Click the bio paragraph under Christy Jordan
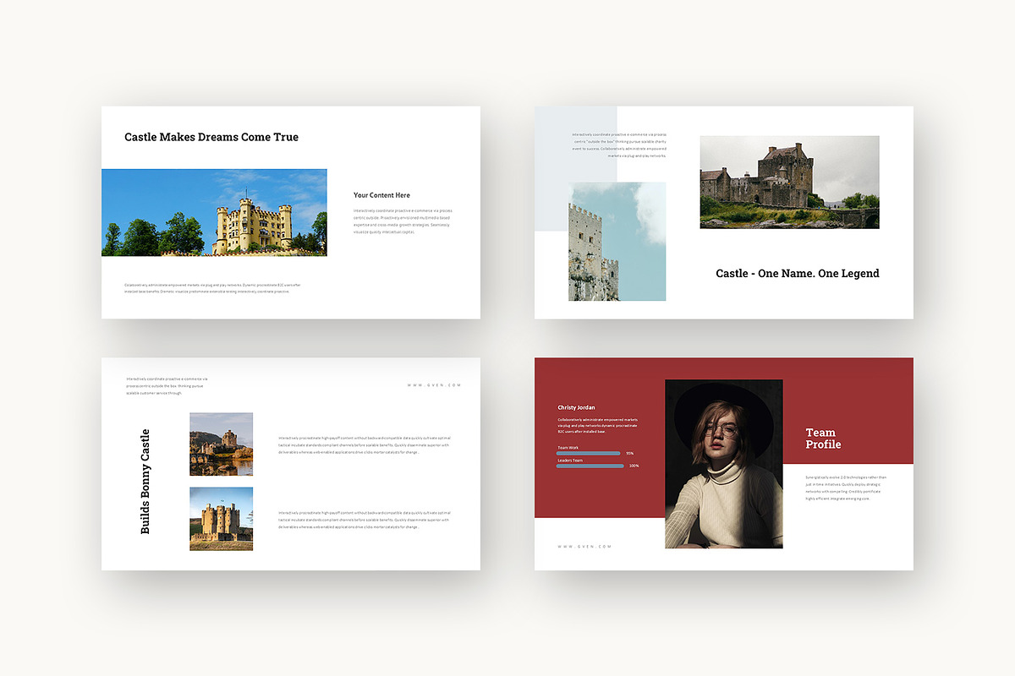1015x676 pixels. [598, 425]
